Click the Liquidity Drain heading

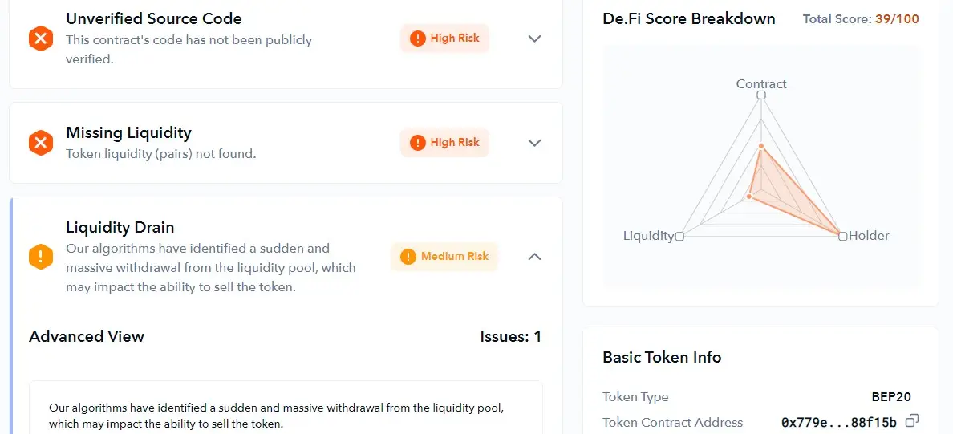[x=120, y=227]
